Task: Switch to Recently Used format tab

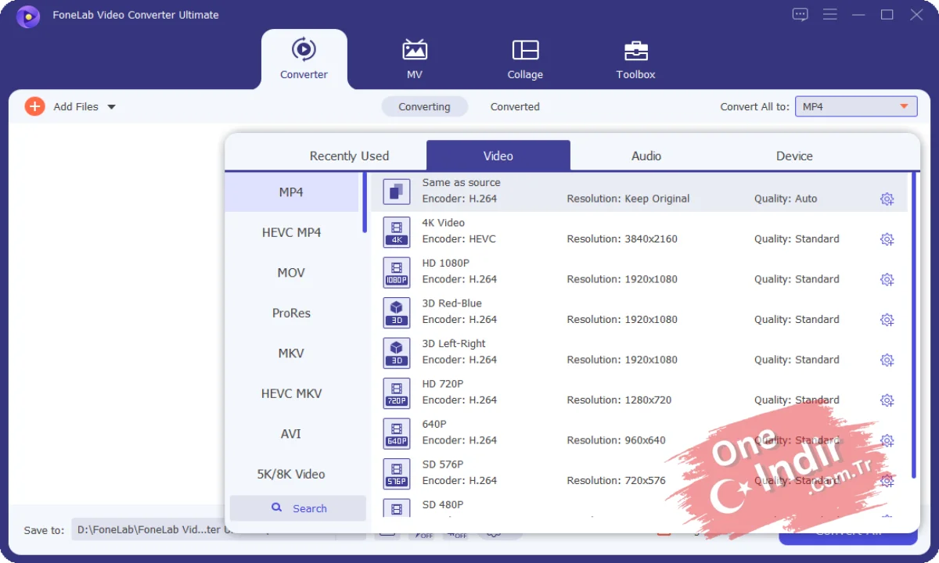Action: (349, 156)
